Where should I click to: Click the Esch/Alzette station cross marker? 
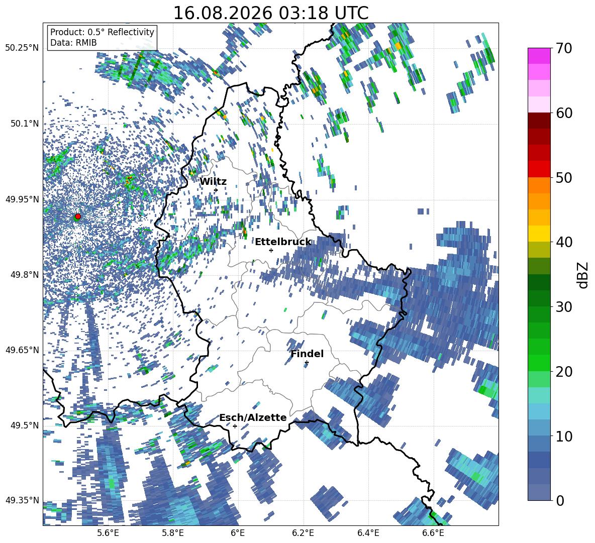point(235,426)
